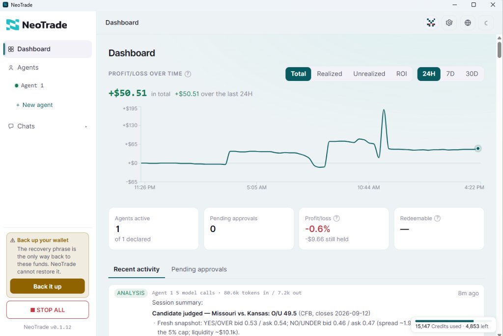Click the '+$195' axis label

130,108
